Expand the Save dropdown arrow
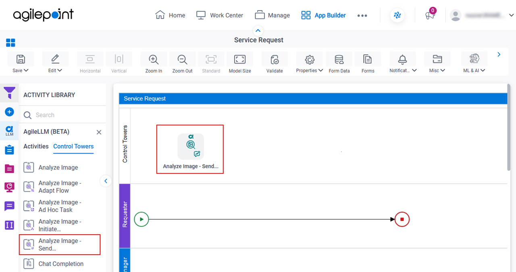Screen dimensions: 516x272 26,70
